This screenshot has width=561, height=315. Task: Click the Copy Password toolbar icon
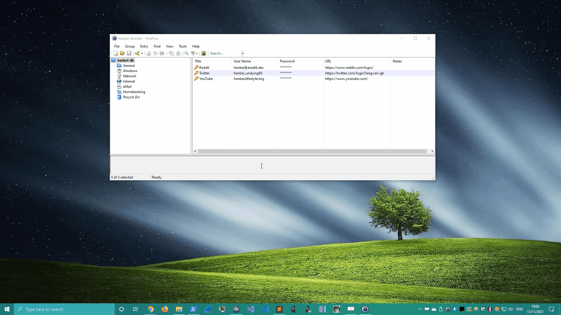(x=155, y=53)
